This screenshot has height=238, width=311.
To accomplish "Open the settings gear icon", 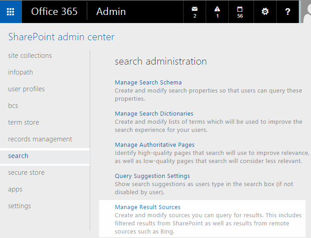I will tap(265, 12).
